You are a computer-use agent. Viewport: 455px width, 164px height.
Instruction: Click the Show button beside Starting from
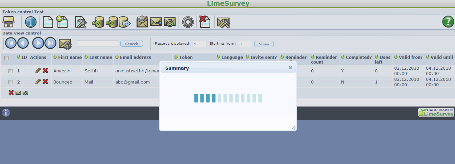coord(264,44)
